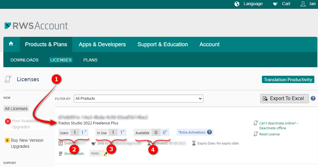The height and width of the screenshot is (167, 318).
Task: Click the Expiry Date hourglass icon
Action: pyautogui.click(x=194, y=143)
